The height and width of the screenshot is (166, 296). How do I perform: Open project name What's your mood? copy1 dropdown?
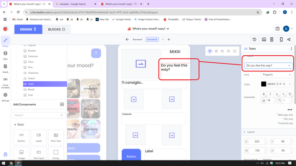pos(148,29)
